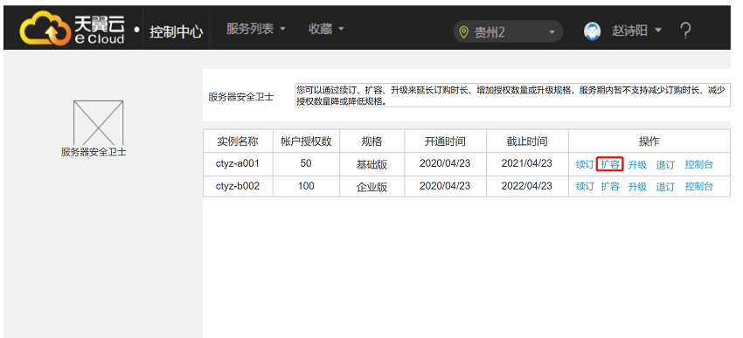Viewport: 743px width, 338px height.
Task: Click 退订 for ctyz-b002
Action: pos(665,187)
